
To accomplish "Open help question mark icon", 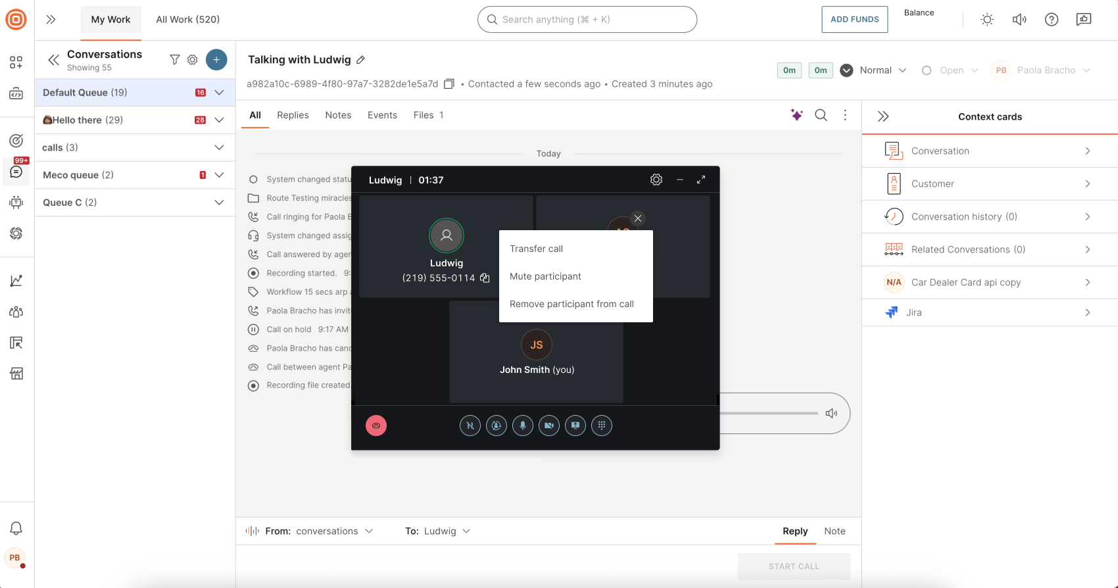I will (x=1052, y=20).
